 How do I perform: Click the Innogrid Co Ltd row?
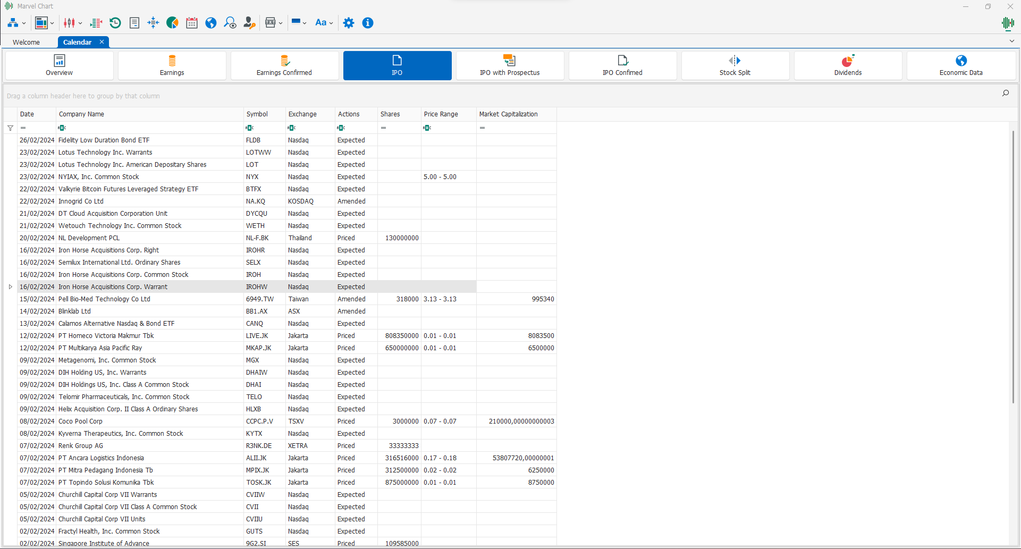pyautogui.click(x=287, y=201)
